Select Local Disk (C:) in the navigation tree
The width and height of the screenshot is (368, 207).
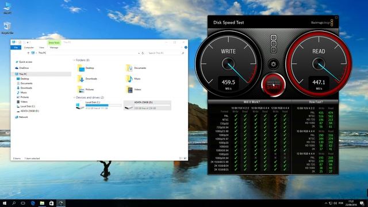28,106
